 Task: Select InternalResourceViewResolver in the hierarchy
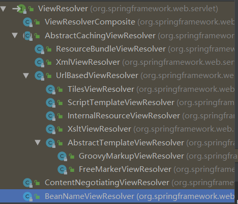(124, 116)
